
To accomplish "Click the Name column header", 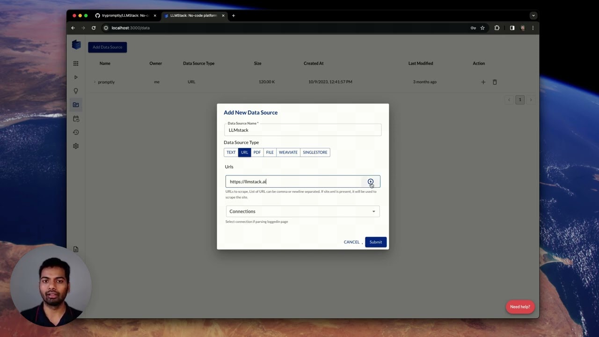I will [x=105, y=63].
